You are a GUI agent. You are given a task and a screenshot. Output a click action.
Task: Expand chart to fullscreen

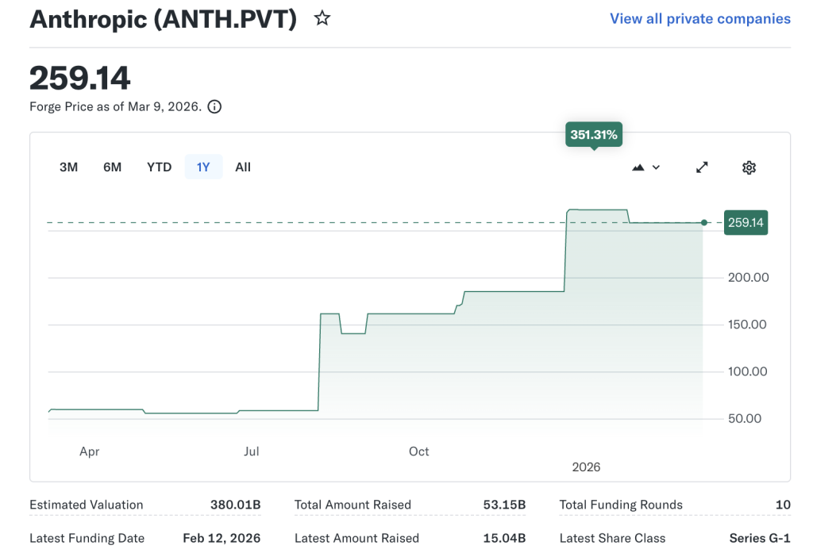pyautogui.click(x=702, y=167)
